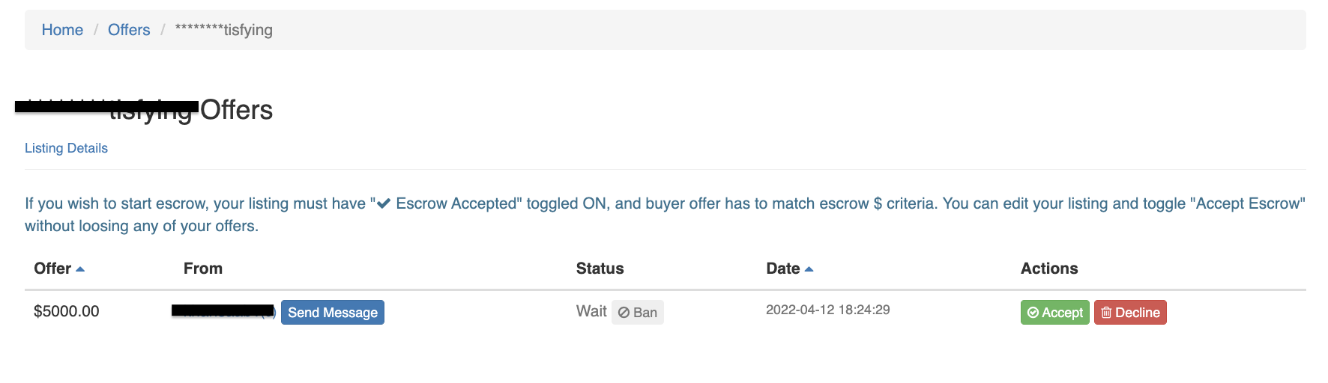Click the 2022-04-12 18:24:29 date cell
The height and width of the screenshot is (383, 1328).
(x=828, y=310)
